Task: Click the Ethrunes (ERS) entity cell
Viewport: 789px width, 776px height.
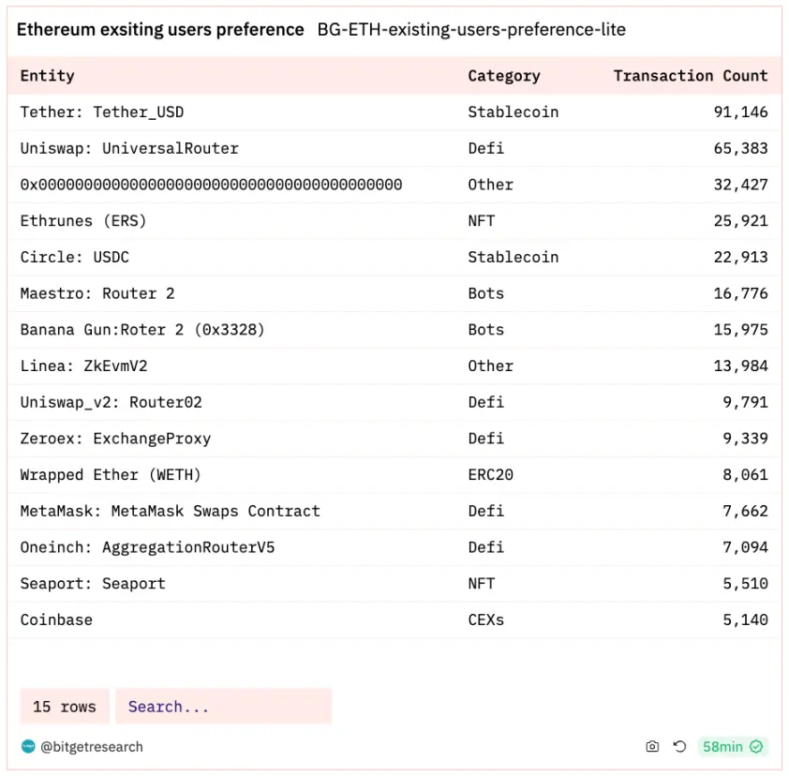Action: click(83, 221)
